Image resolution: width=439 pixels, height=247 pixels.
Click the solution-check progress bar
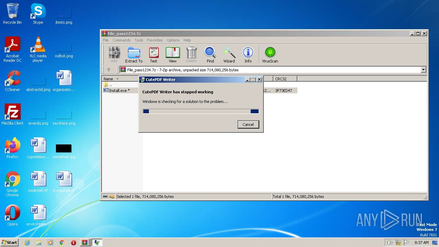[x=201, y=111]
